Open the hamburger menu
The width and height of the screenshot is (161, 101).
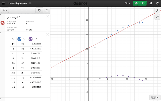tap(3, 3)
